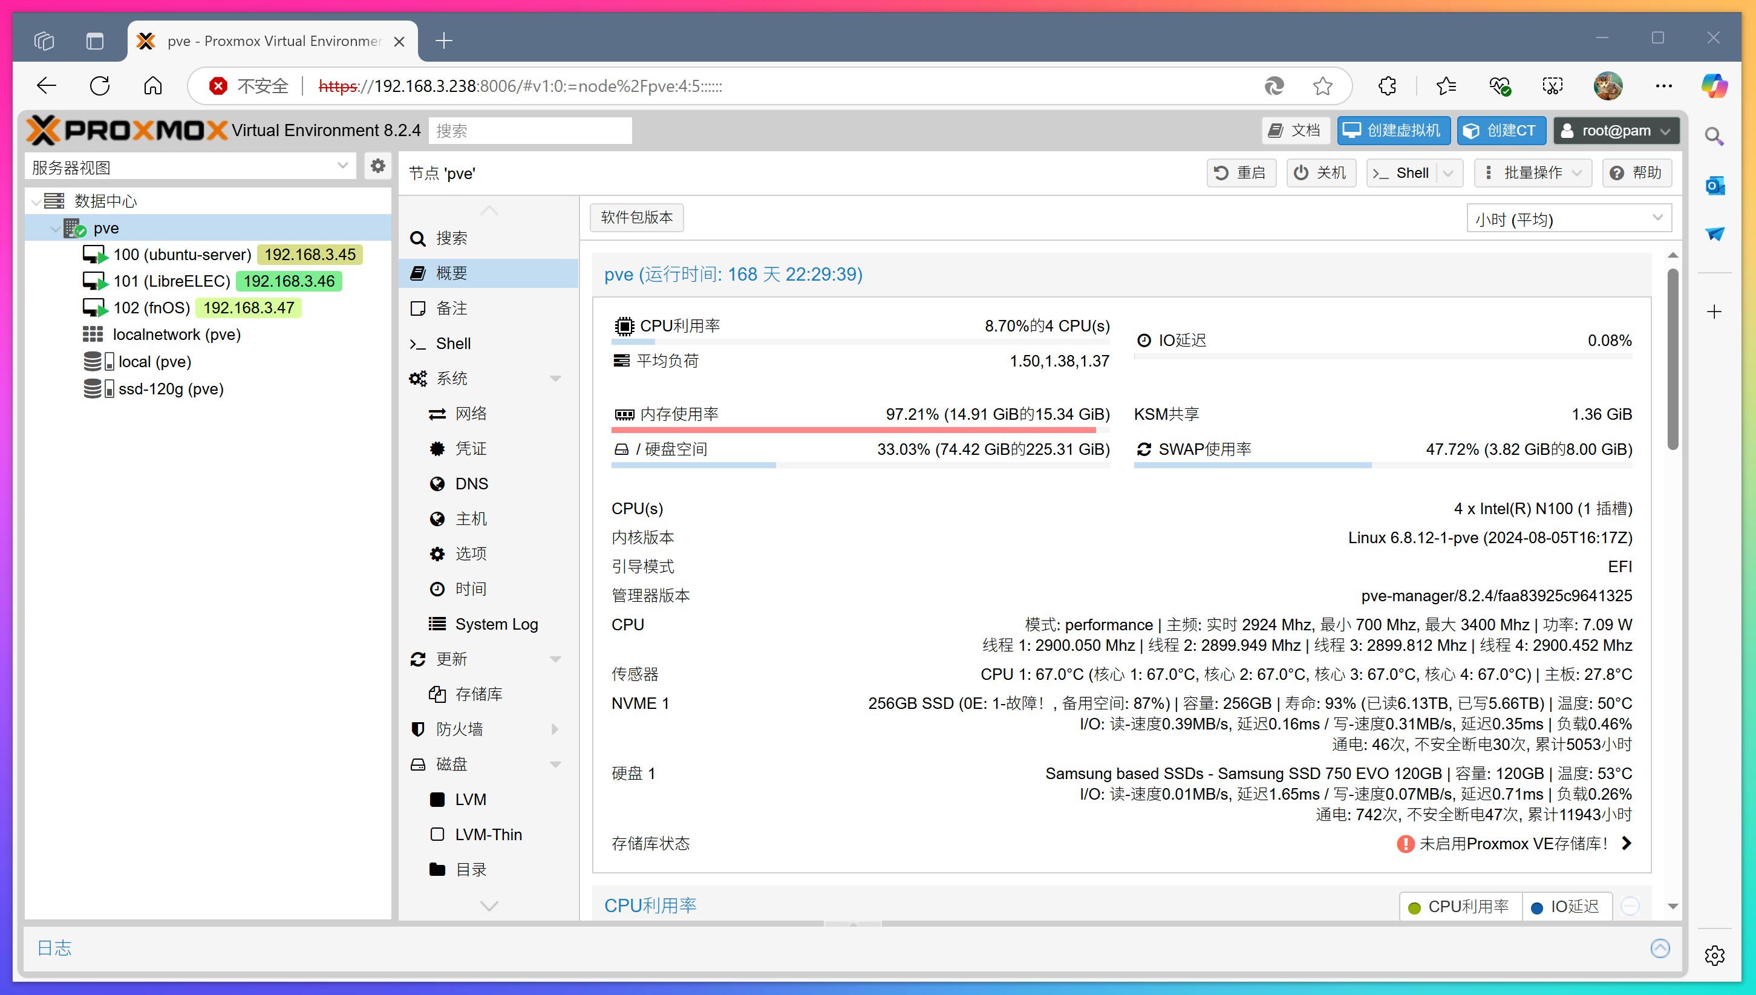1756x995 pixels.
Task: Click the 创建虚拟机 button
Action: pyautogui.click(x=1394, y=131)
